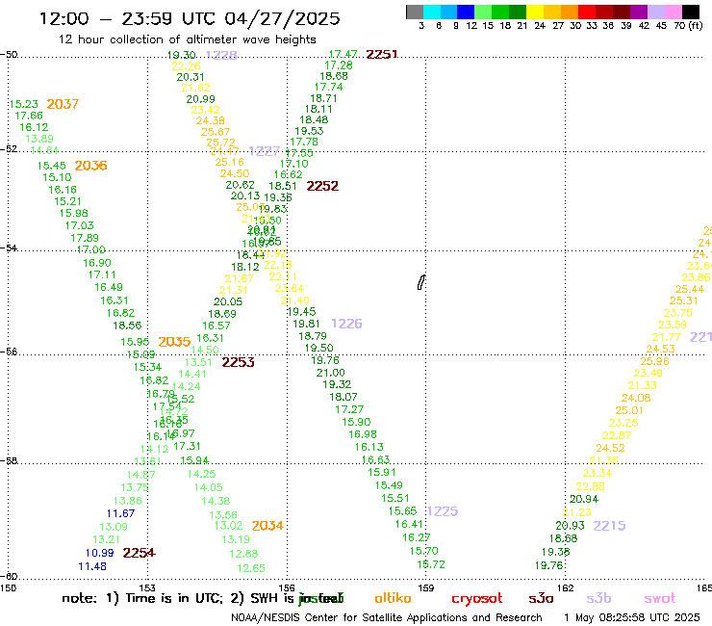
Task: Click the dark red time label 2251
Action: point(381,55)
